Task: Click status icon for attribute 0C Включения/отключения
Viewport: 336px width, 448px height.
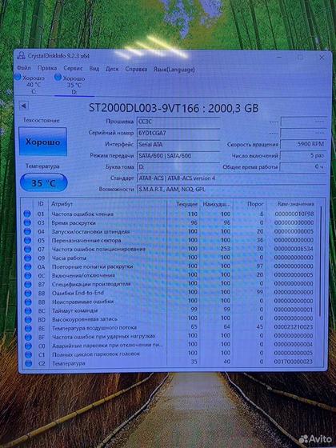Action: click(x=28, y=275)
